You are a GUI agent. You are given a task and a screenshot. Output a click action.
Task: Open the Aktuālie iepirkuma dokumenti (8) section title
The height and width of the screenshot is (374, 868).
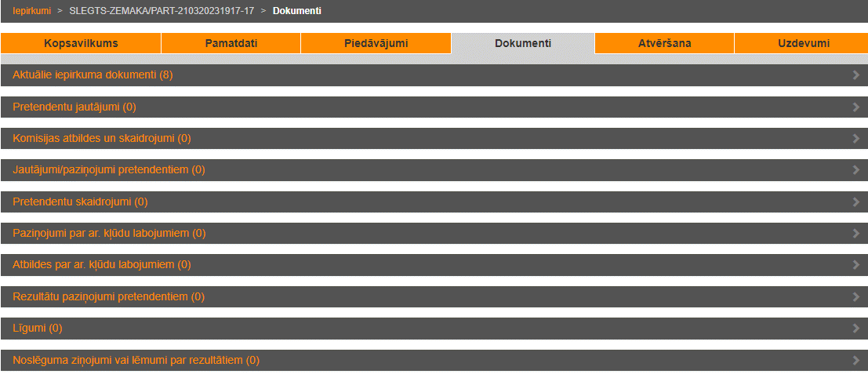tap(93, 75)
